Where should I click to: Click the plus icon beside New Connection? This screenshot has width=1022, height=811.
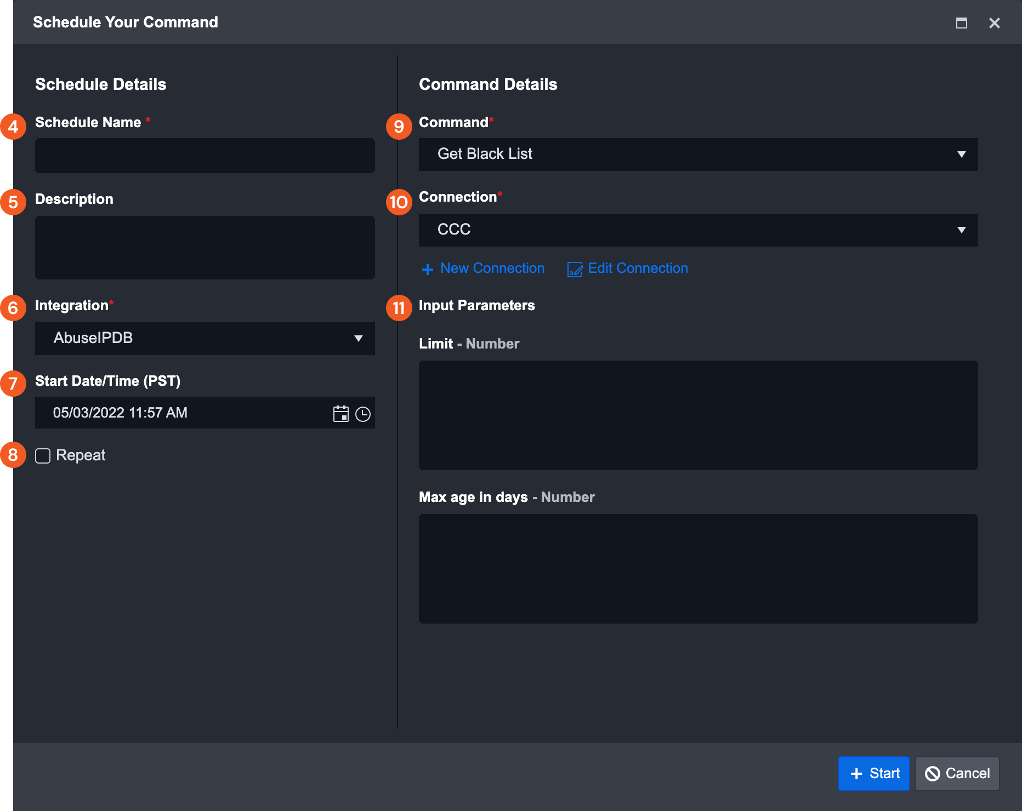click(428, 269)
